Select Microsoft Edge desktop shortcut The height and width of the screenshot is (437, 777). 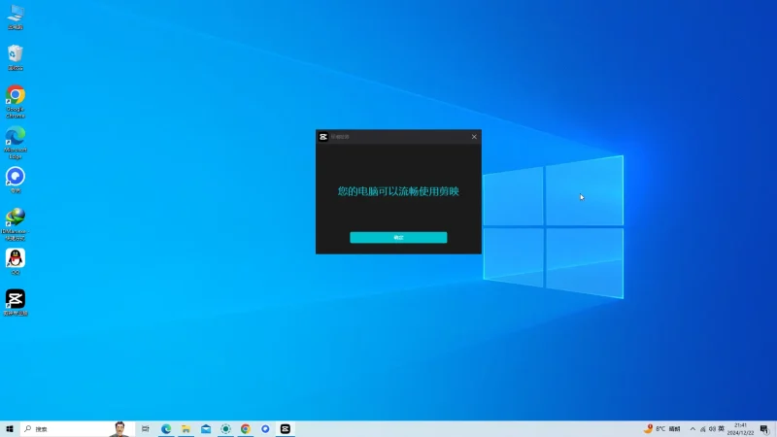(16, 138)
